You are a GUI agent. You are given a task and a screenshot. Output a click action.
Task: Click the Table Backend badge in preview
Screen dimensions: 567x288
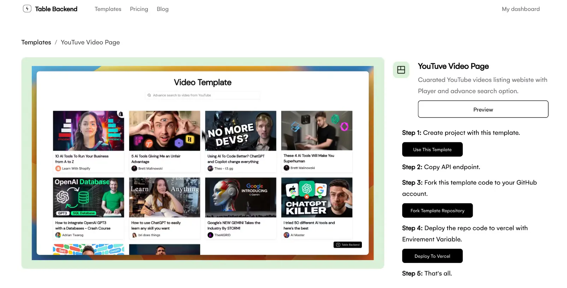348,245
